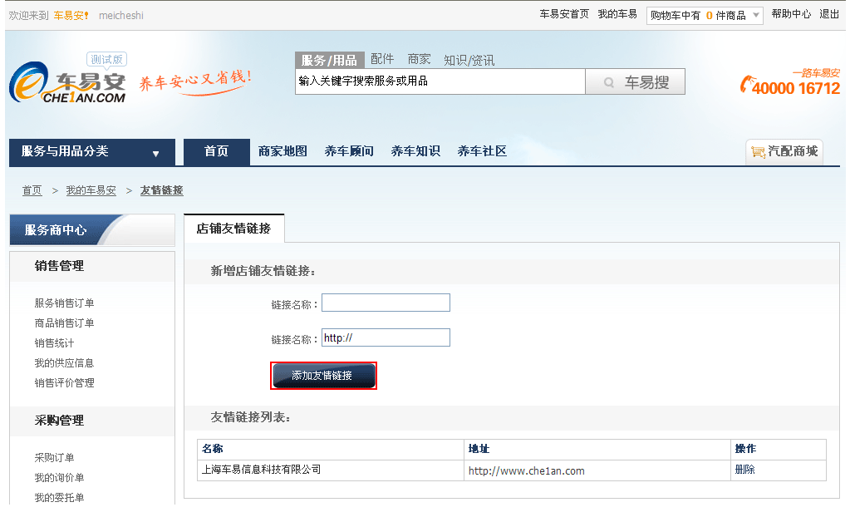Click the search keyword input field
The width and height of the screenshot is (850, 517).
tap(440, 81)
